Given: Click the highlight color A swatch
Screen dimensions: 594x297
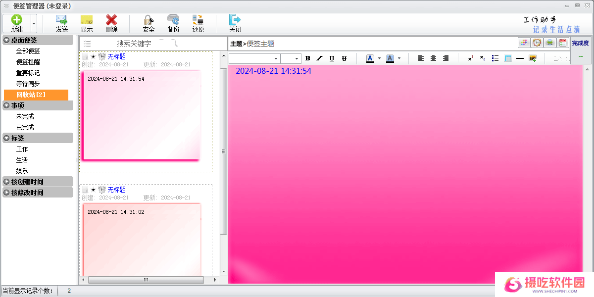Looking at the screenshot, I should [390, 58].
